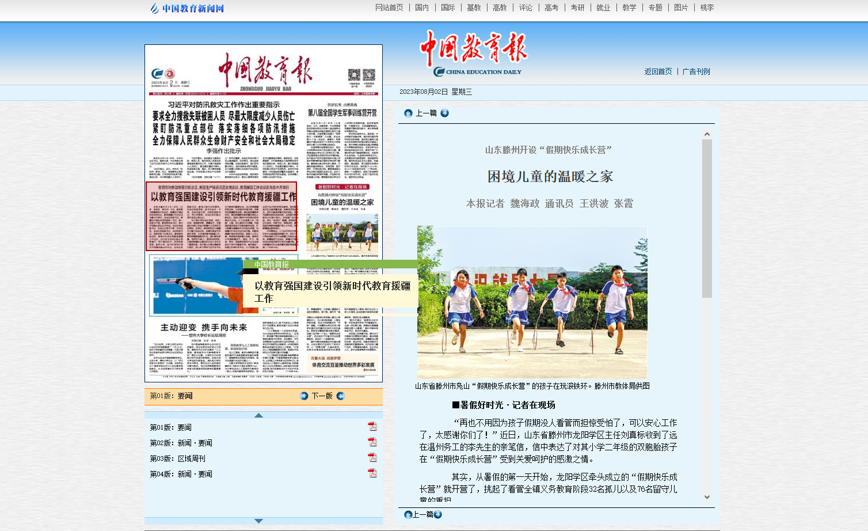This screenshot has height=531, width=868.
Task: Open 高考 in top navigation
Action: [551, 7]
